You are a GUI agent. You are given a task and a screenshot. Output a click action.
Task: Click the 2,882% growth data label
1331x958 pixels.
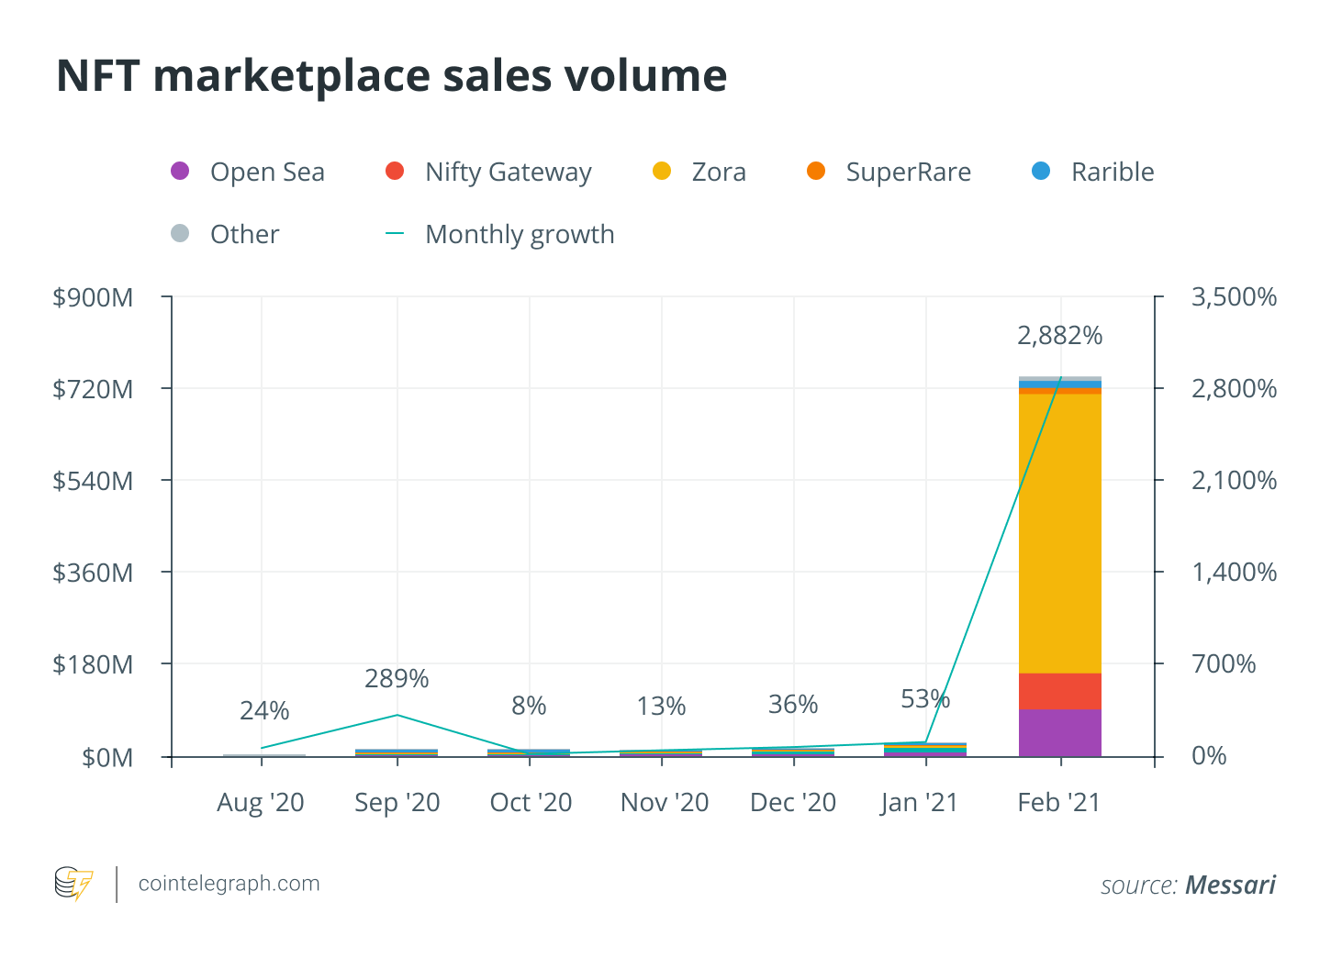[1060, 336]
